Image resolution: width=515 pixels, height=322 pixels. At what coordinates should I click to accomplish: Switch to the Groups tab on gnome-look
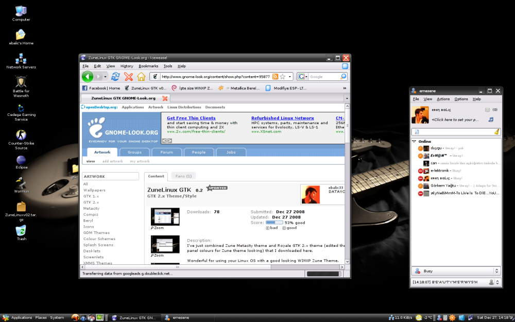click(x=134, y=152)
